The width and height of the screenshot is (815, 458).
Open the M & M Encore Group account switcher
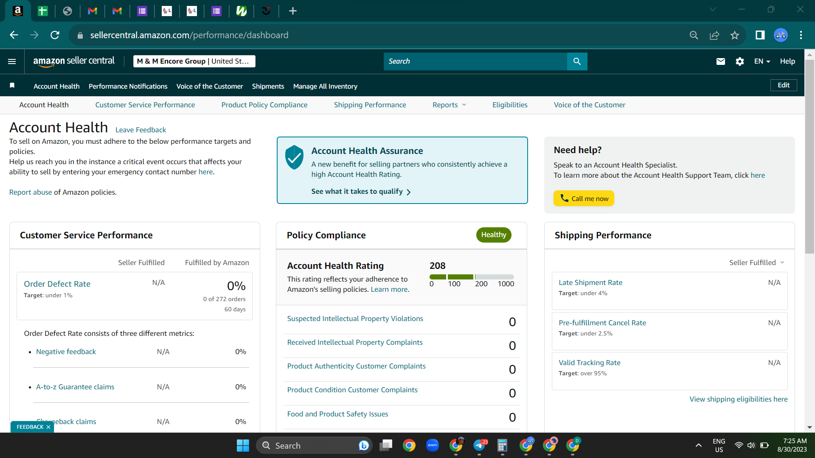pos(194,61)
